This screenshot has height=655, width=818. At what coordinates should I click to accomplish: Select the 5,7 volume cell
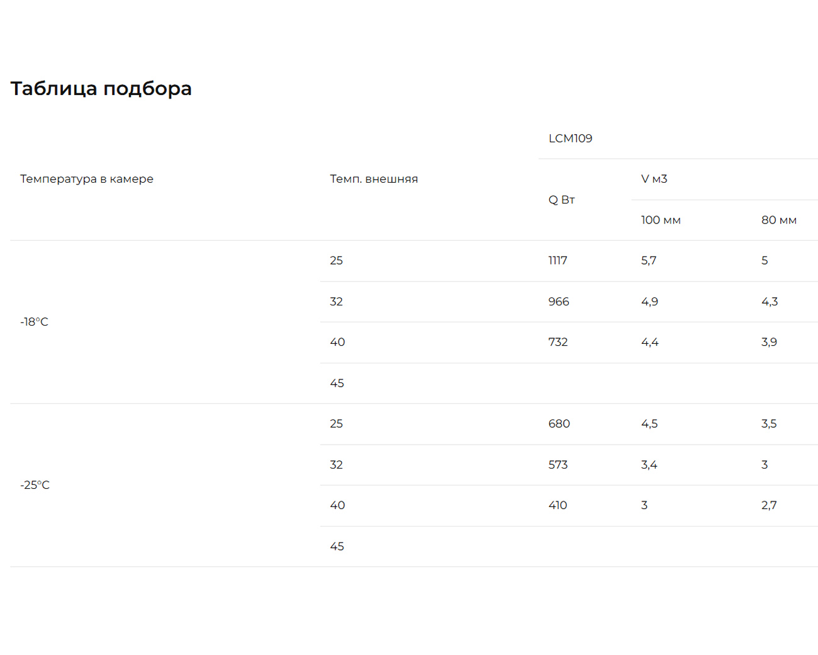click(x=649, y=261)
